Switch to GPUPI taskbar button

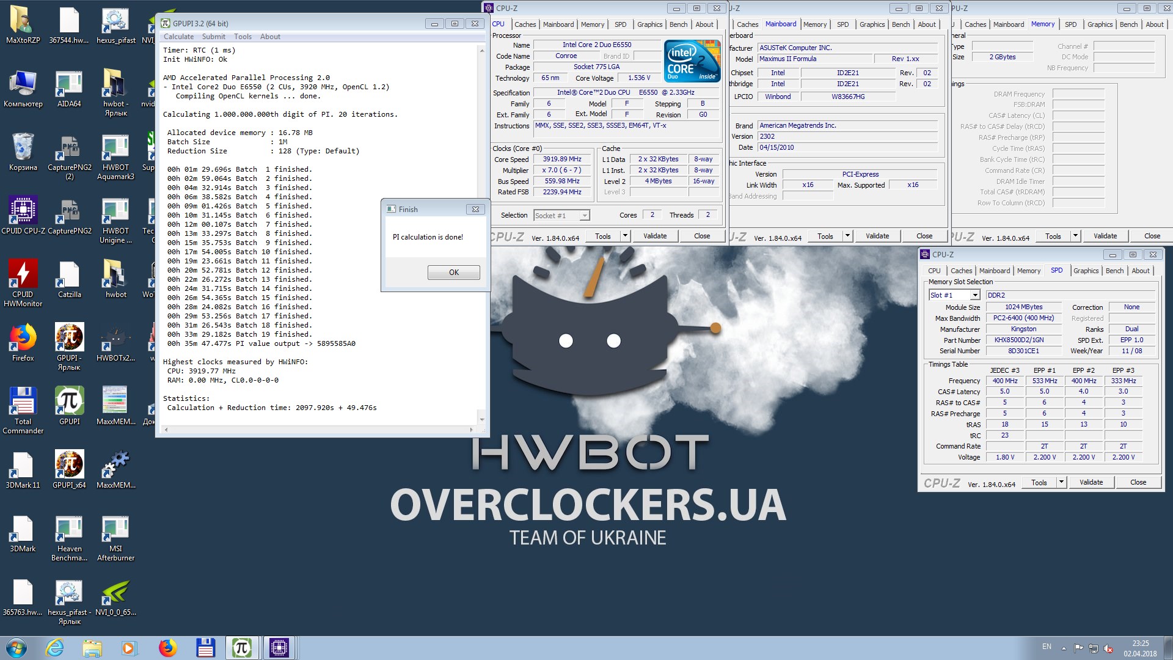tap(242, 648)
